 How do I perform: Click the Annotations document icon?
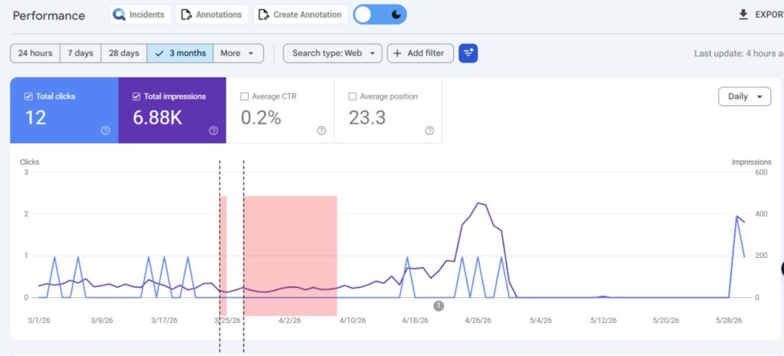(x=187, y=15)
